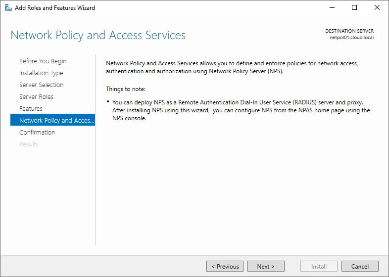Go to the Before You Begin step
The height and width of the screenshot is (277, 389).
click(x=43, y=61)
